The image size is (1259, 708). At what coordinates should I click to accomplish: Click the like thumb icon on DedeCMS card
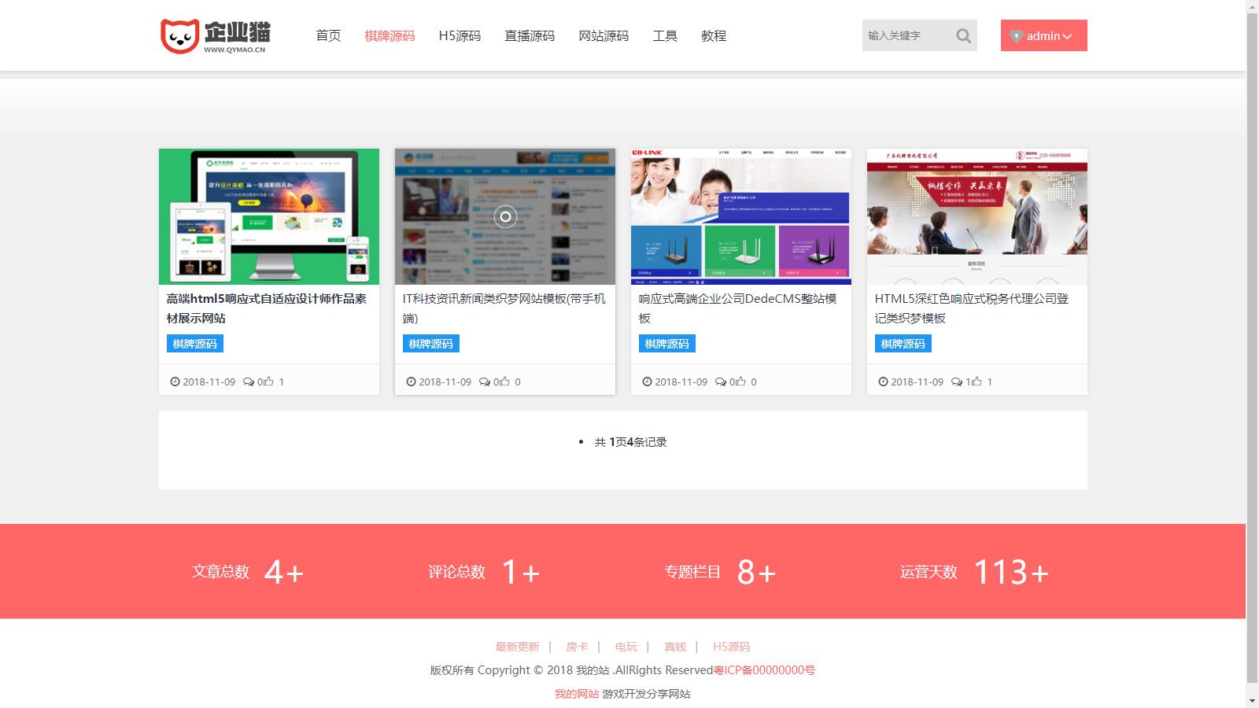click(740, 382)
